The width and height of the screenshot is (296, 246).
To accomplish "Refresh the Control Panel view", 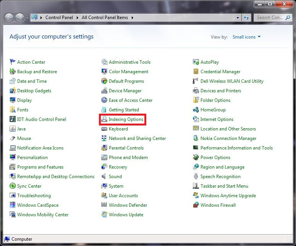I will point(246,18).
